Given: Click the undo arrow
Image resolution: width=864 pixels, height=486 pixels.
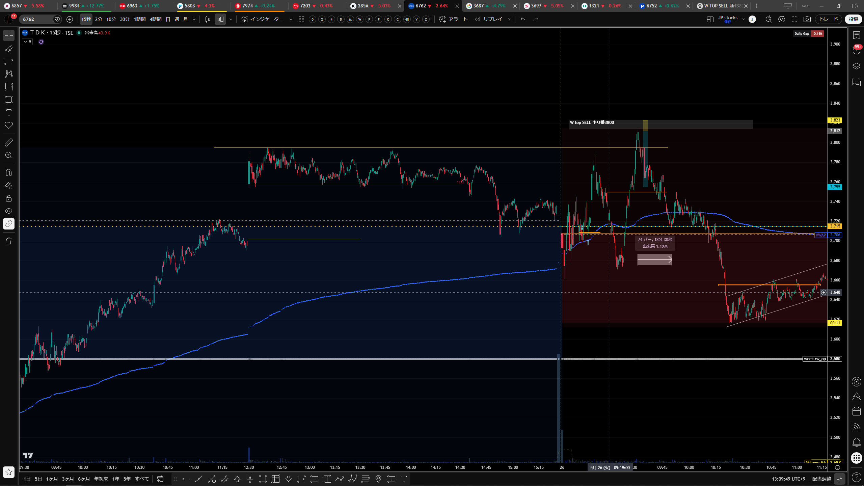Looking at the screenshot, I should click(x=523, y=19).
